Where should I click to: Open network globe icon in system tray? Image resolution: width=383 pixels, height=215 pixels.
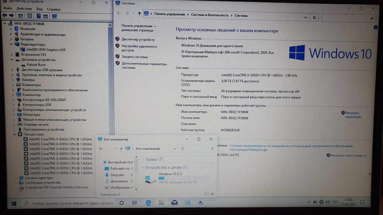pos(321,202)
